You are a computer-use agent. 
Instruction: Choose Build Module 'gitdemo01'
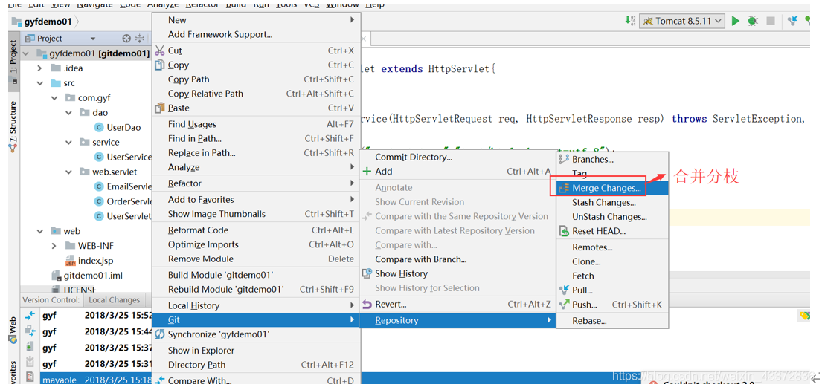[x=255, y=275]
